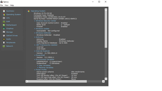Click the Network icon in sidebar

point(4,46)
